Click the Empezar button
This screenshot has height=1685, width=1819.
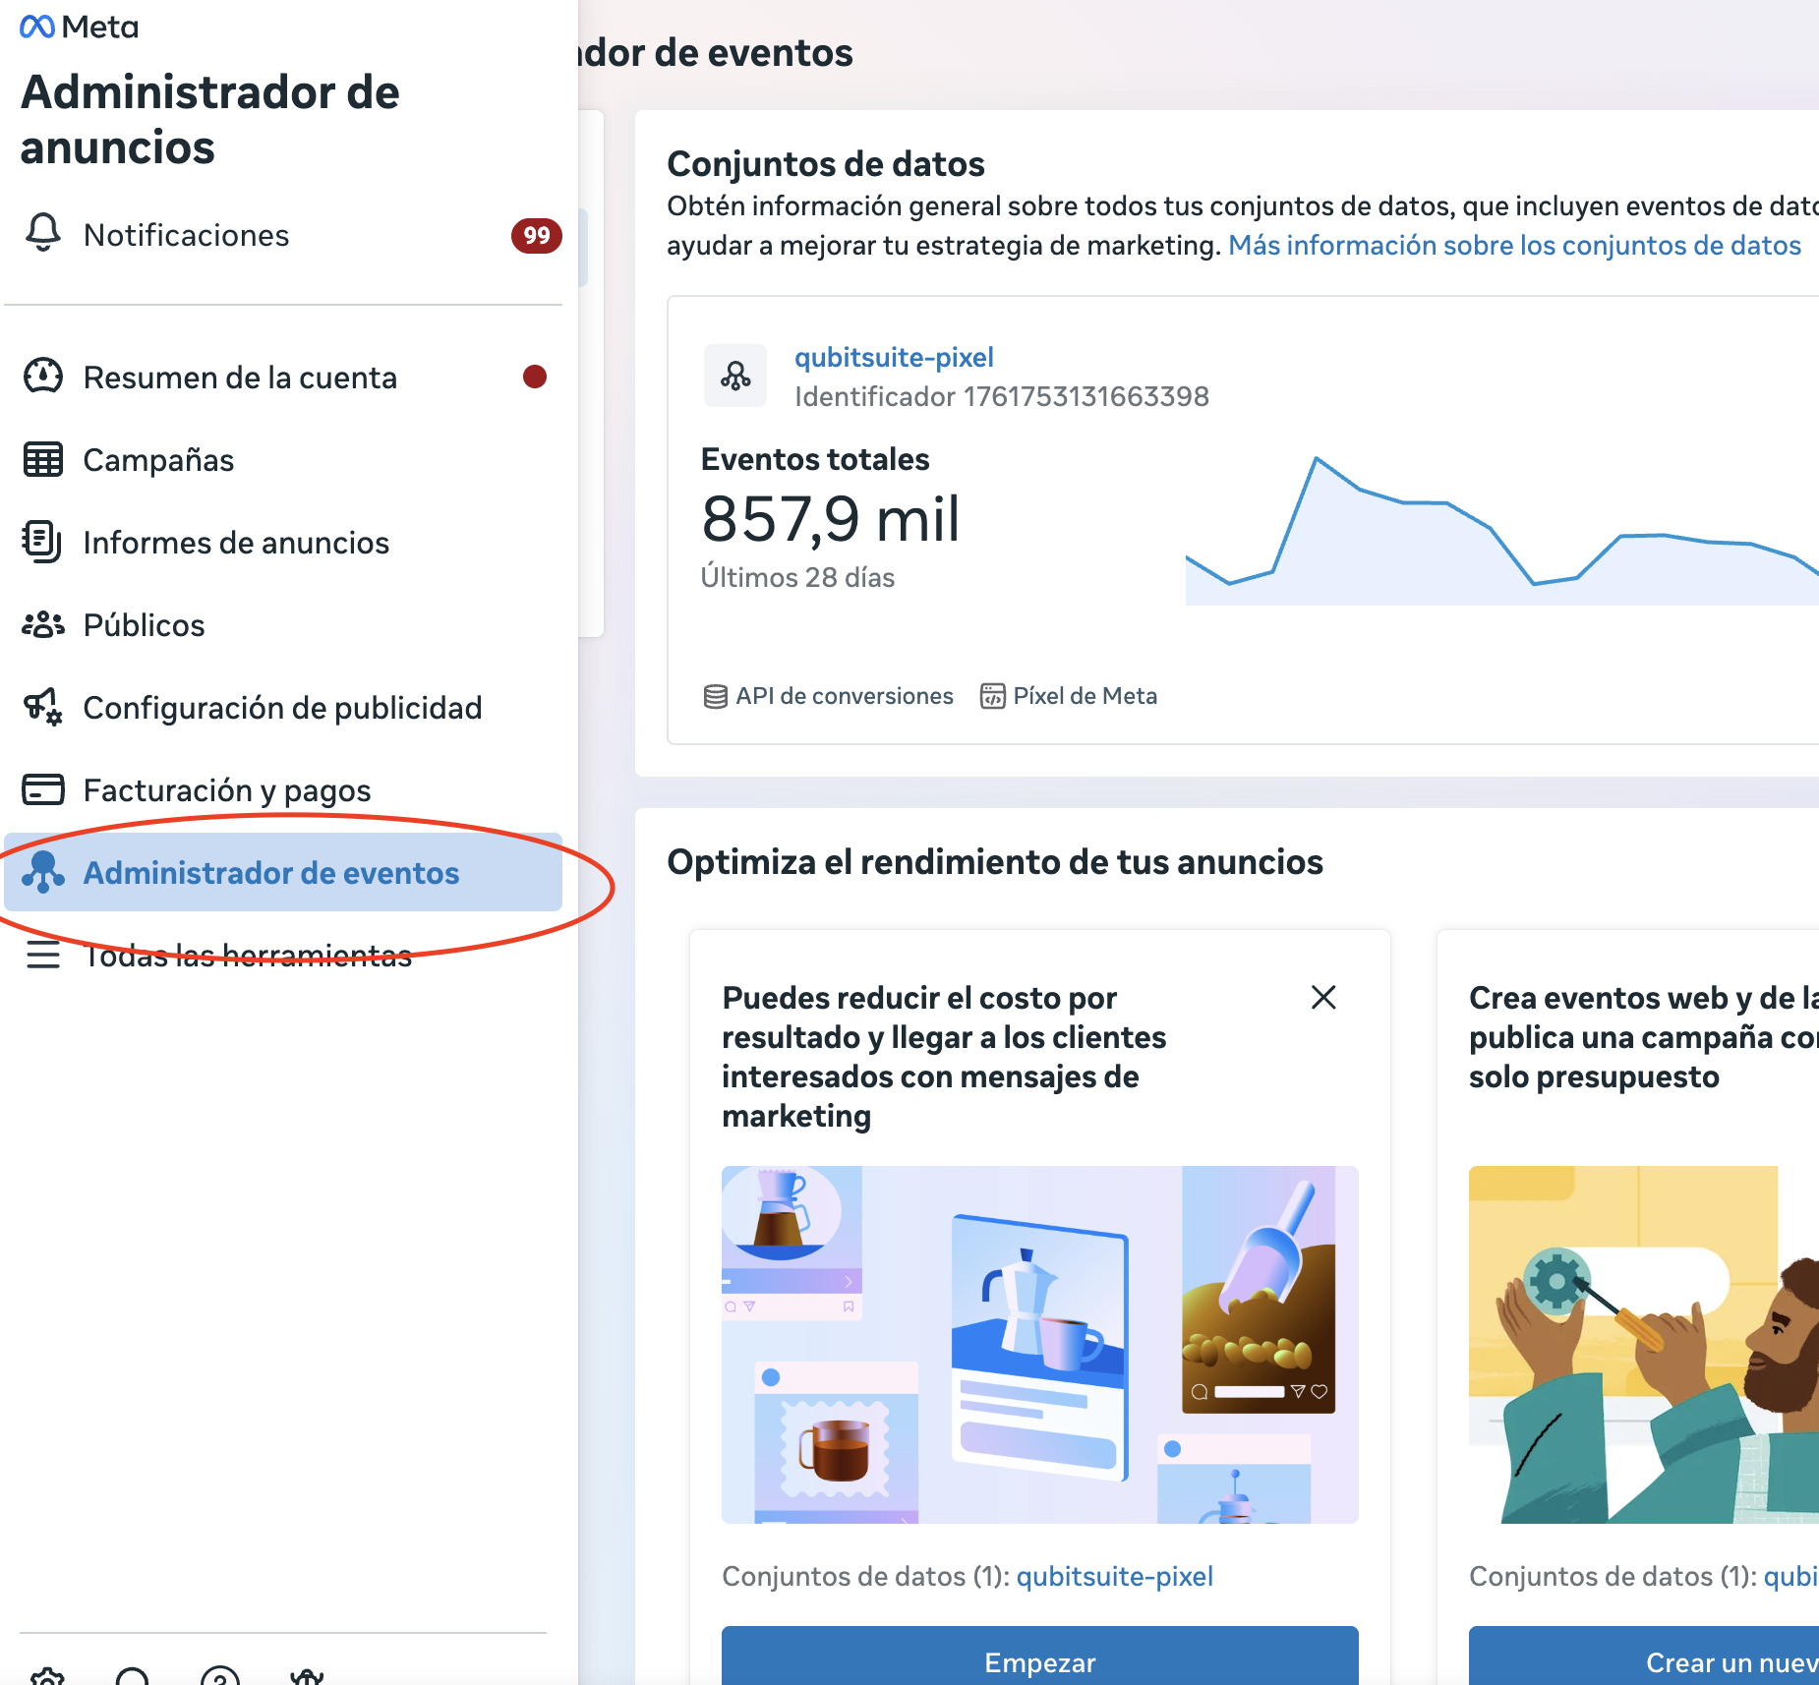point(1040,1657)
